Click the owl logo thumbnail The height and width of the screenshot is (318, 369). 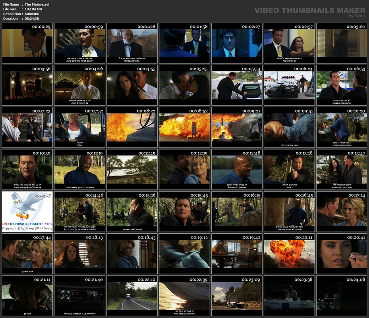(27, 212)
